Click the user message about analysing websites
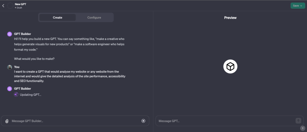This screenshot has height=132, width=307. click(x=70, y=76)
